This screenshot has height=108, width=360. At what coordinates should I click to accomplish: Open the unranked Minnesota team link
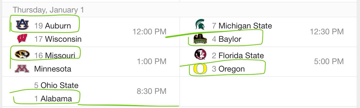[x=53, y=69]
